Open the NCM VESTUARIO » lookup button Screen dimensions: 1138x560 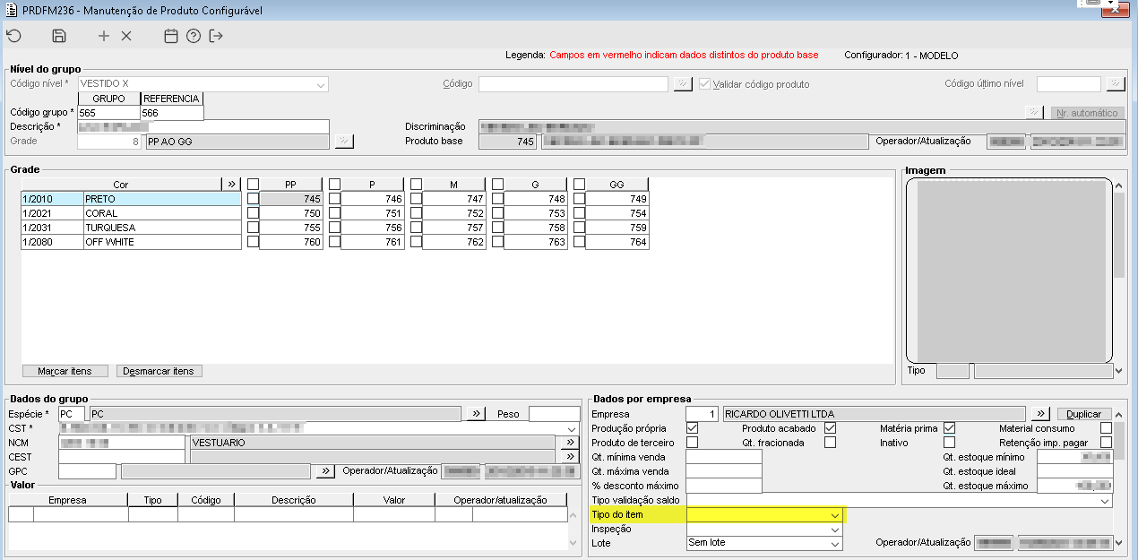click(x=569, y=443)
